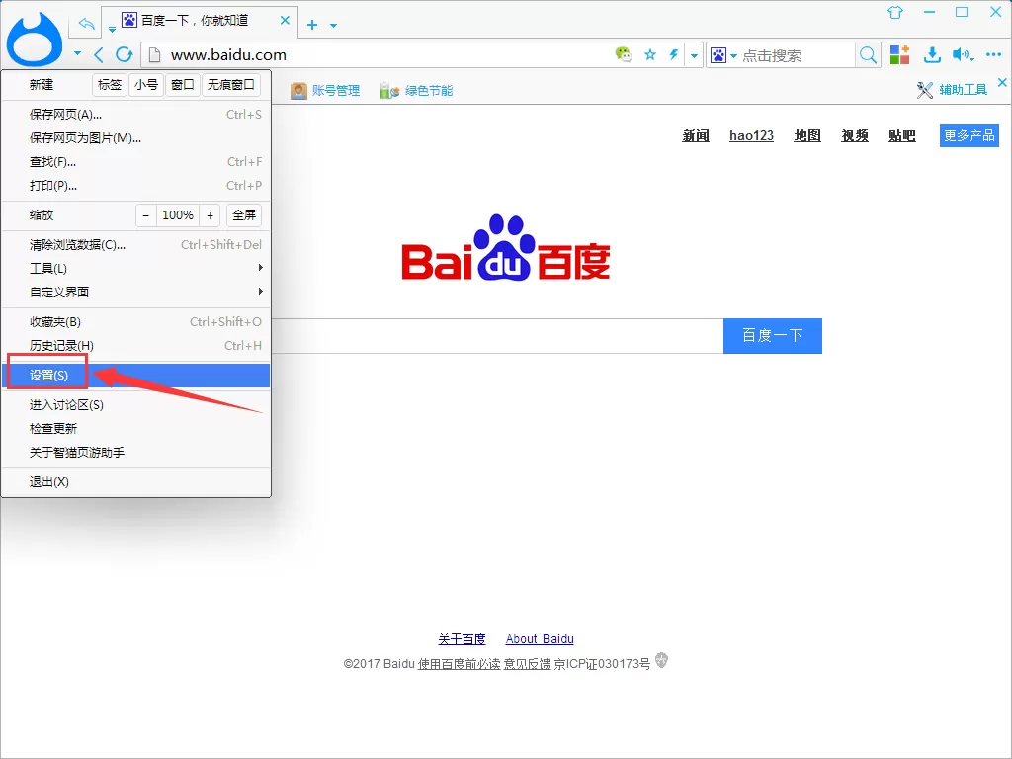Click the 100% zoom value
The image size is (1012, 759).
[178, 215]
